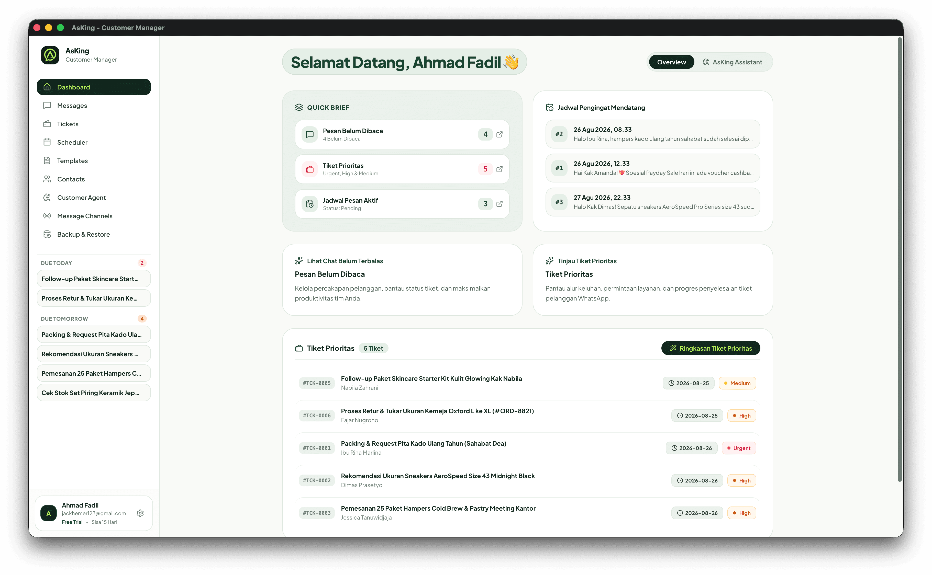Open Message Channels page
This screenshot has height=575, width=932.
(x=94, y=216)
